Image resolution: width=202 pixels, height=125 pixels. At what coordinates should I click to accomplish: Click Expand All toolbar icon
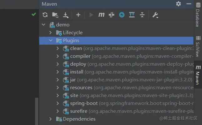[x=132, y=15]
